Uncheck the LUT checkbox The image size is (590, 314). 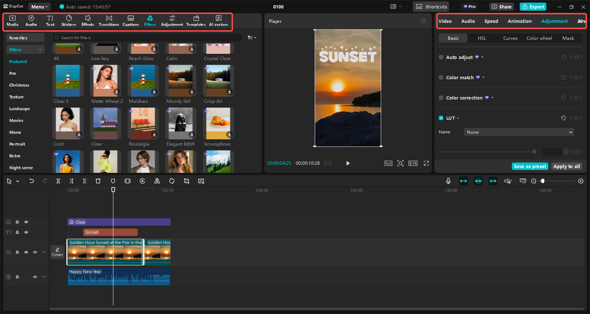click(441, 118)
